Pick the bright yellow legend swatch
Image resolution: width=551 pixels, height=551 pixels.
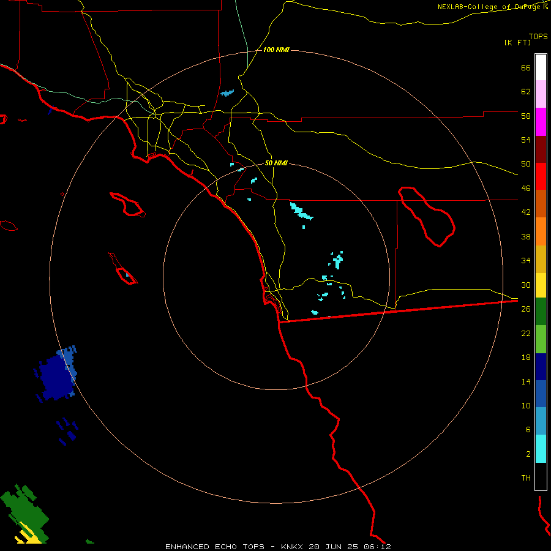[541, 285]
